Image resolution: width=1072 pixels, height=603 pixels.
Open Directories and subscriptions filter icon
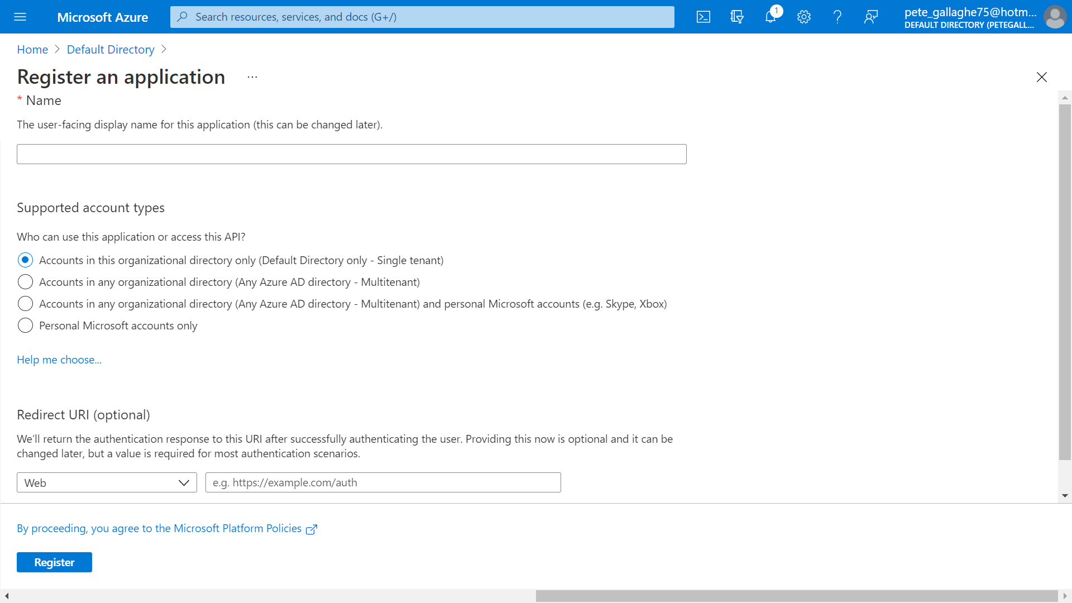pyautogui.click(x=737, y=17)
